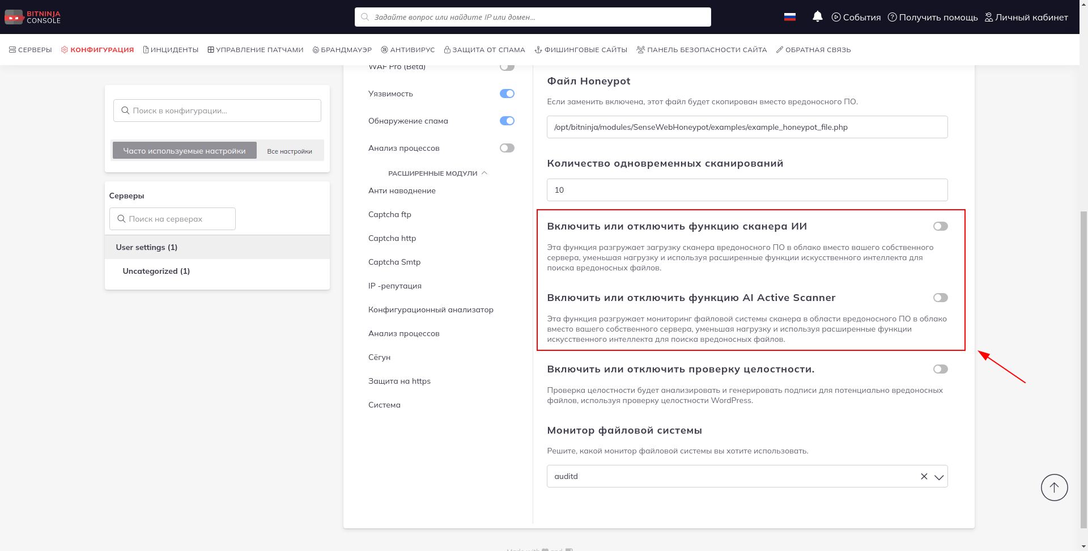Click the Количество одновременных сканирований field

click(x=746, y=190)
